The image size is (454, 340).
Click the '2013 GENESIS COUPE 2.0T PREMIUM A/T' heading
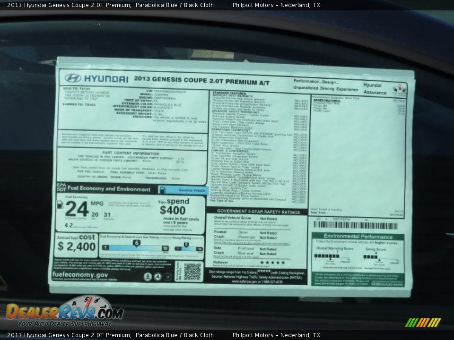(201, 81)
